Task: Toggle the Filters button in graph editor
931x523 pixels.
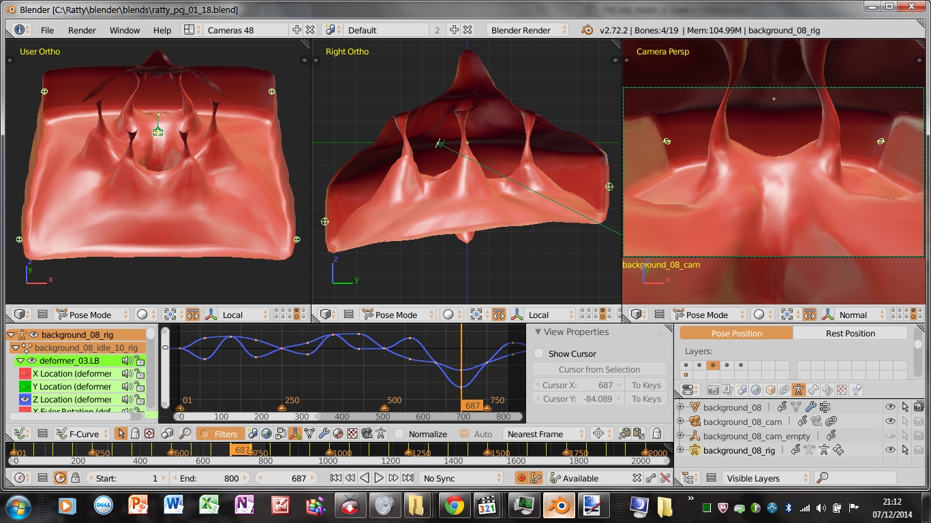Action: click(x=219, y=434)
